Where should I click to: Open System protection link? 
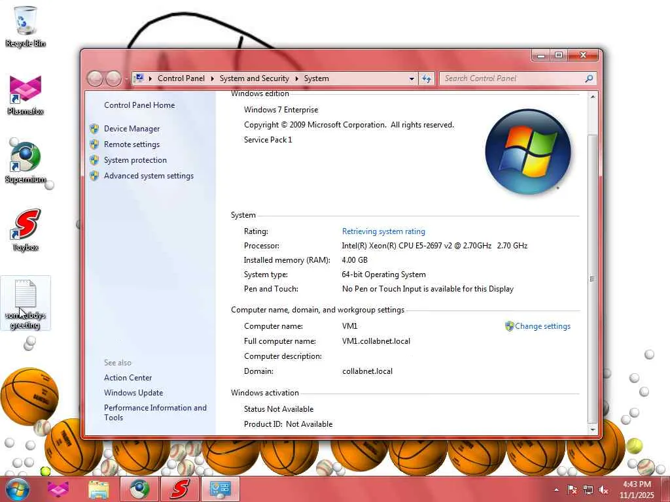135,160
